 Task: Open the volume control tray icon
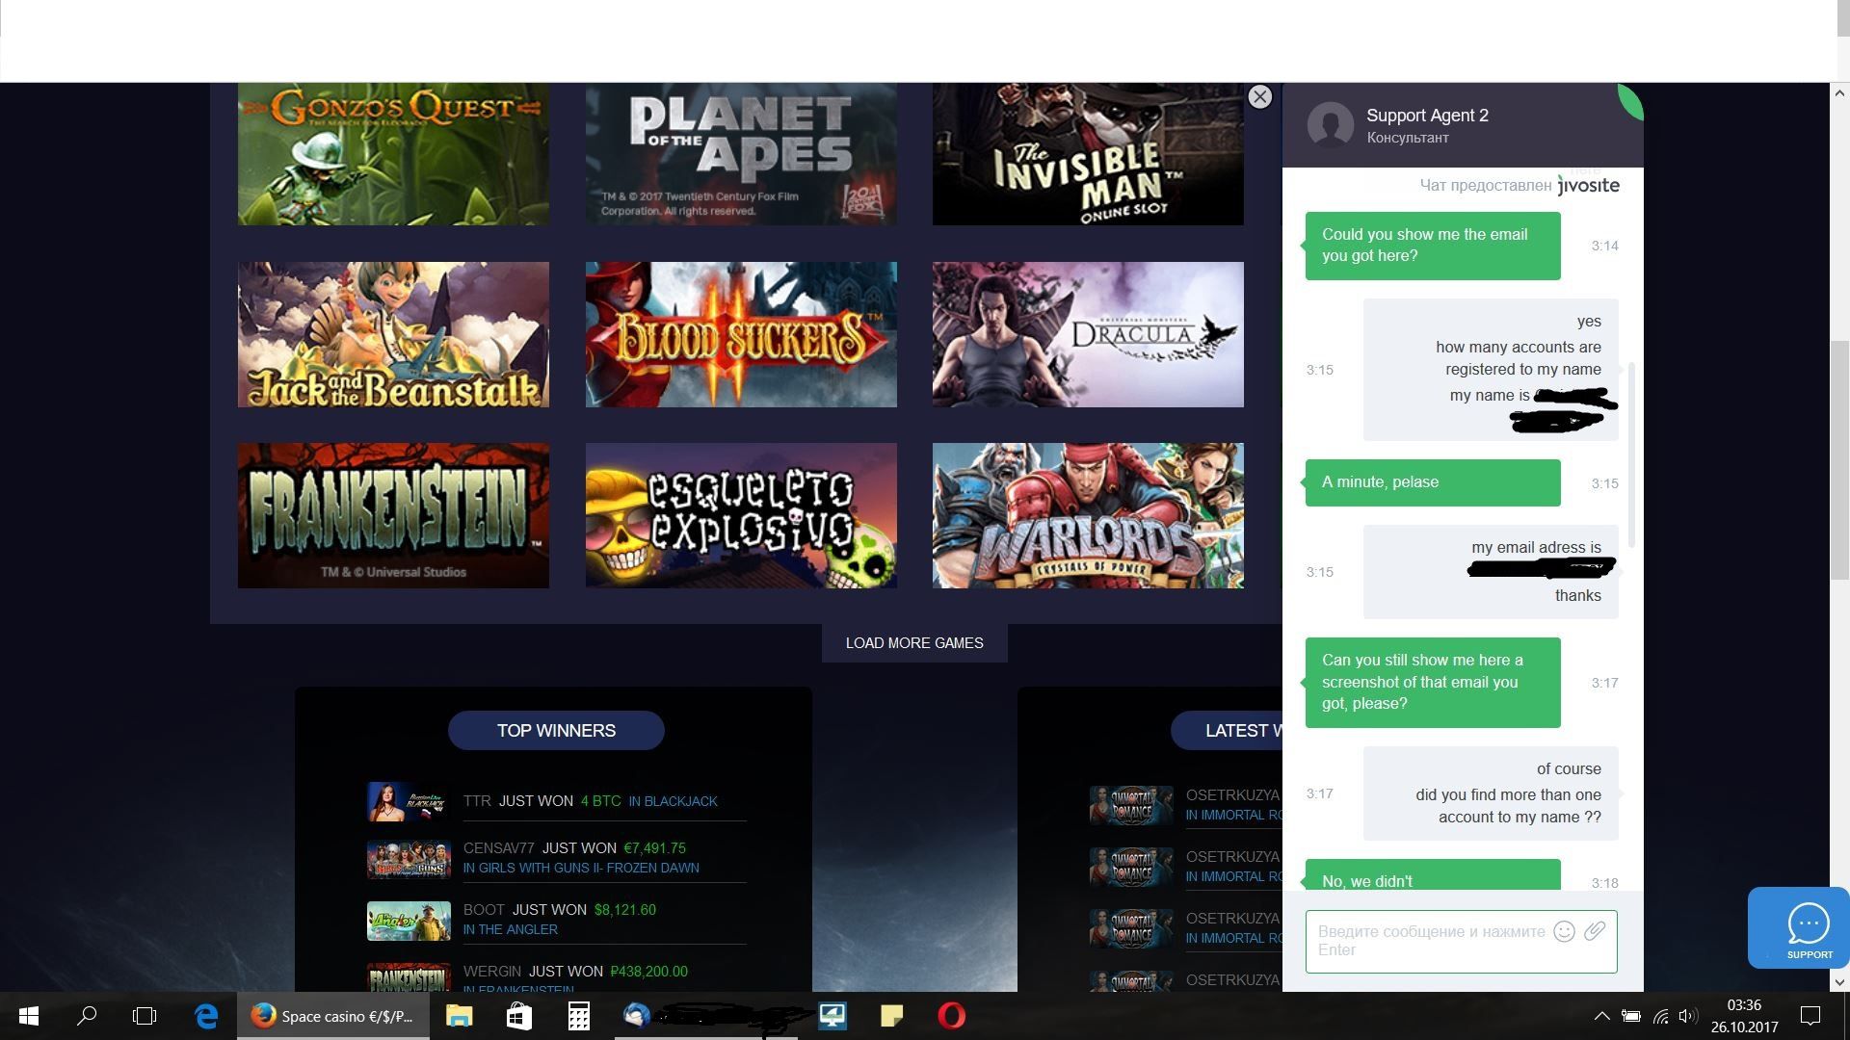[1688, 1016]
